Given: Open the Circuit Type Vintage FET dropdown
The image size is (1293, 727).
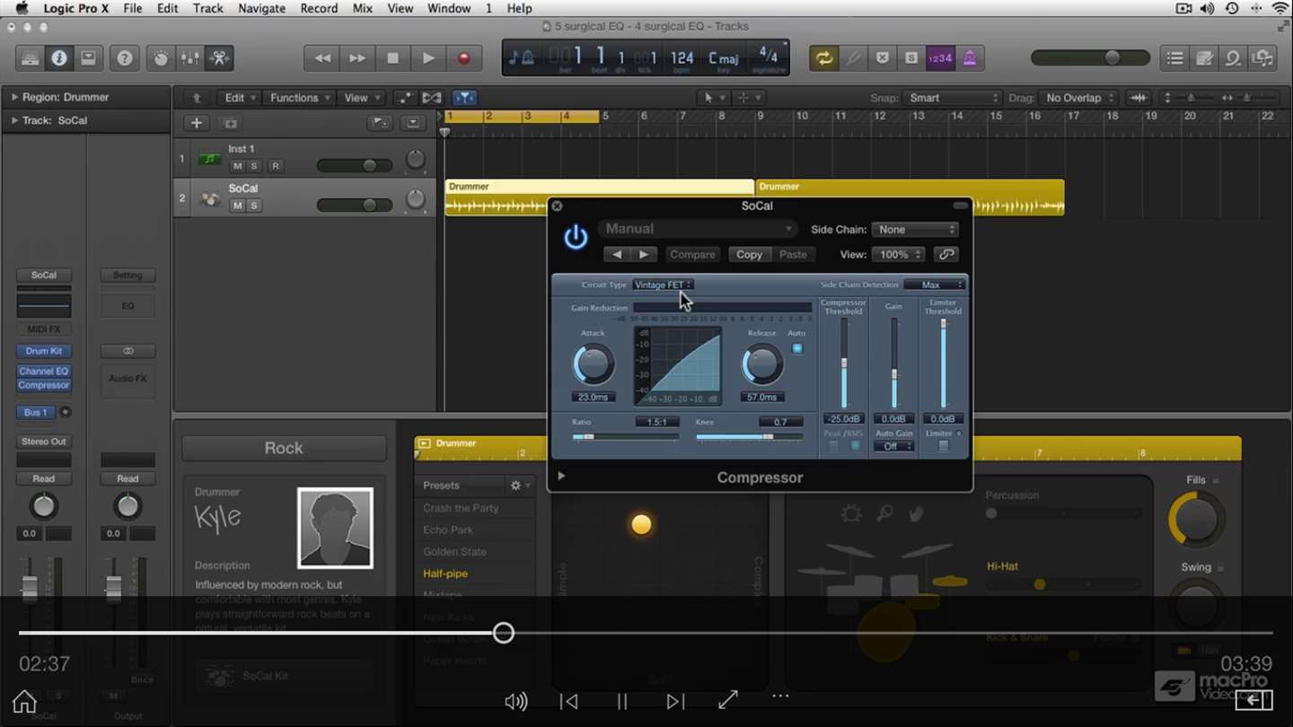Looking at the screenshot, I should pyautogui.click(x=663, y=285).
